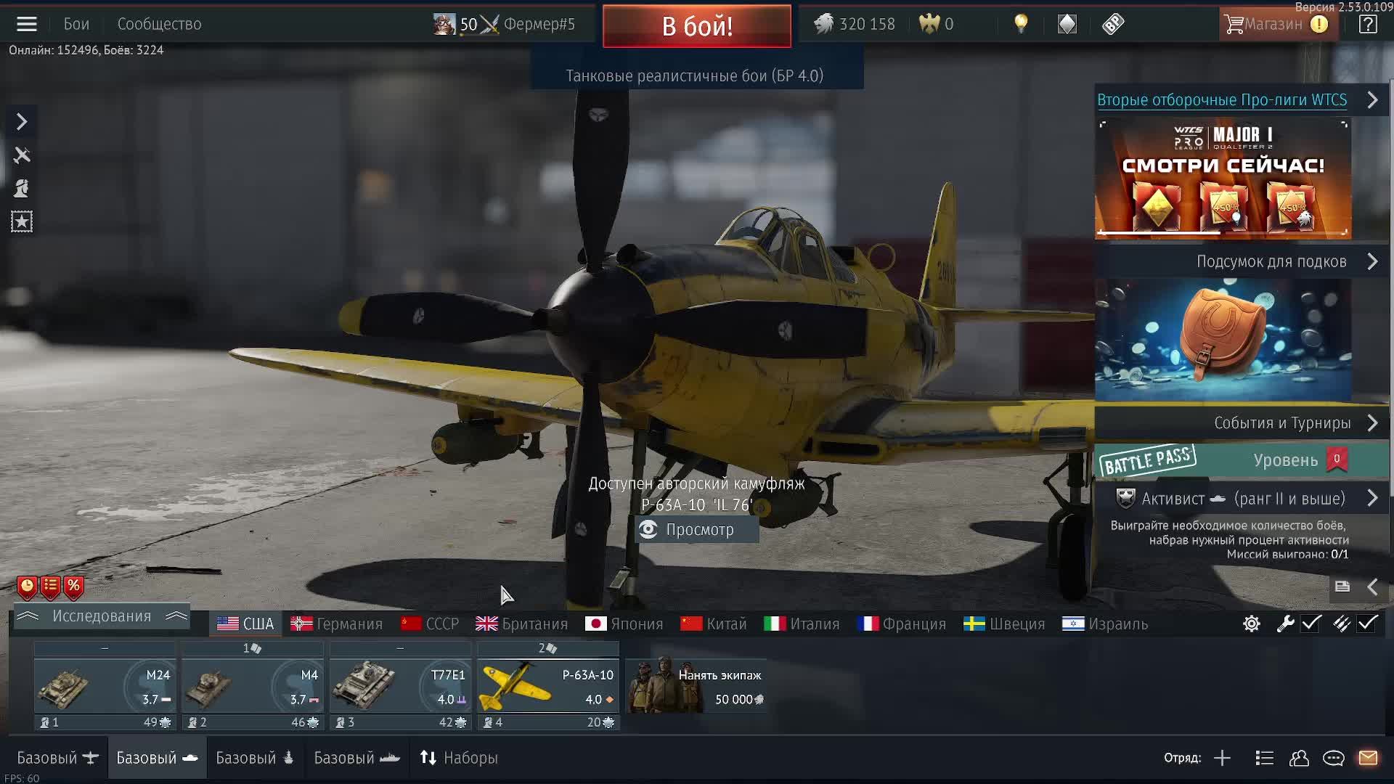Open the battle pass ticket icon
Viewport: 1394px width, 784px height.
click(x=1112, y=24)
